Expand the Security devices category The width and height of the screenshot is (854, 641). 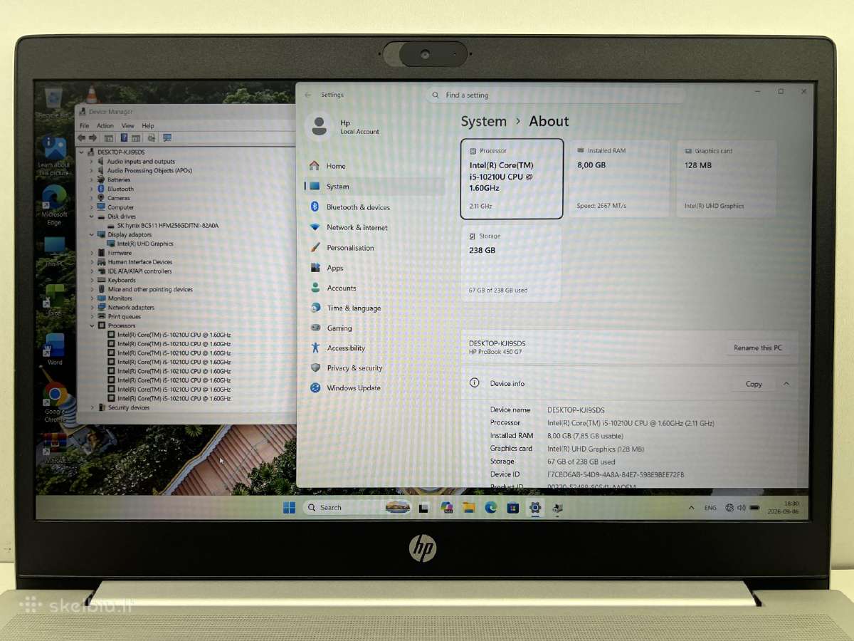coord(92,407)
